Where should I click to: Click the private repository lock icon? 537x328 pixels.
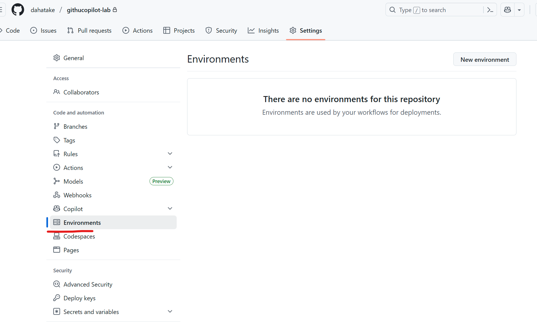(115, 10)
